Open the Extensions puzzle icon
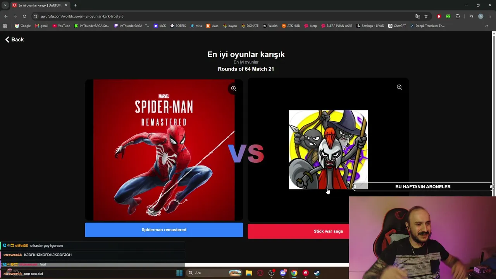 pos(458,16)
